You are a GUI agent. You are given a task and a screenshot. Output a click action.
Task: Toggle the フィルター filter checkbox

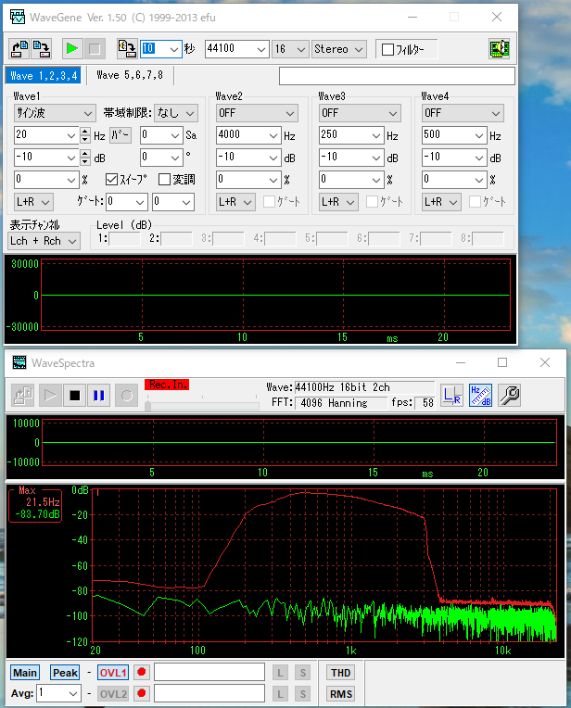pyautogui.click(x=387, y=49)
